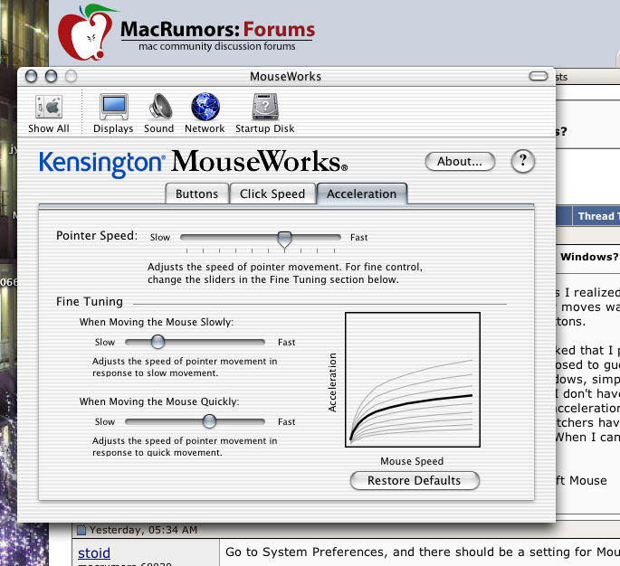
Task: Click the help question mark button
Action: coord(523,161)
